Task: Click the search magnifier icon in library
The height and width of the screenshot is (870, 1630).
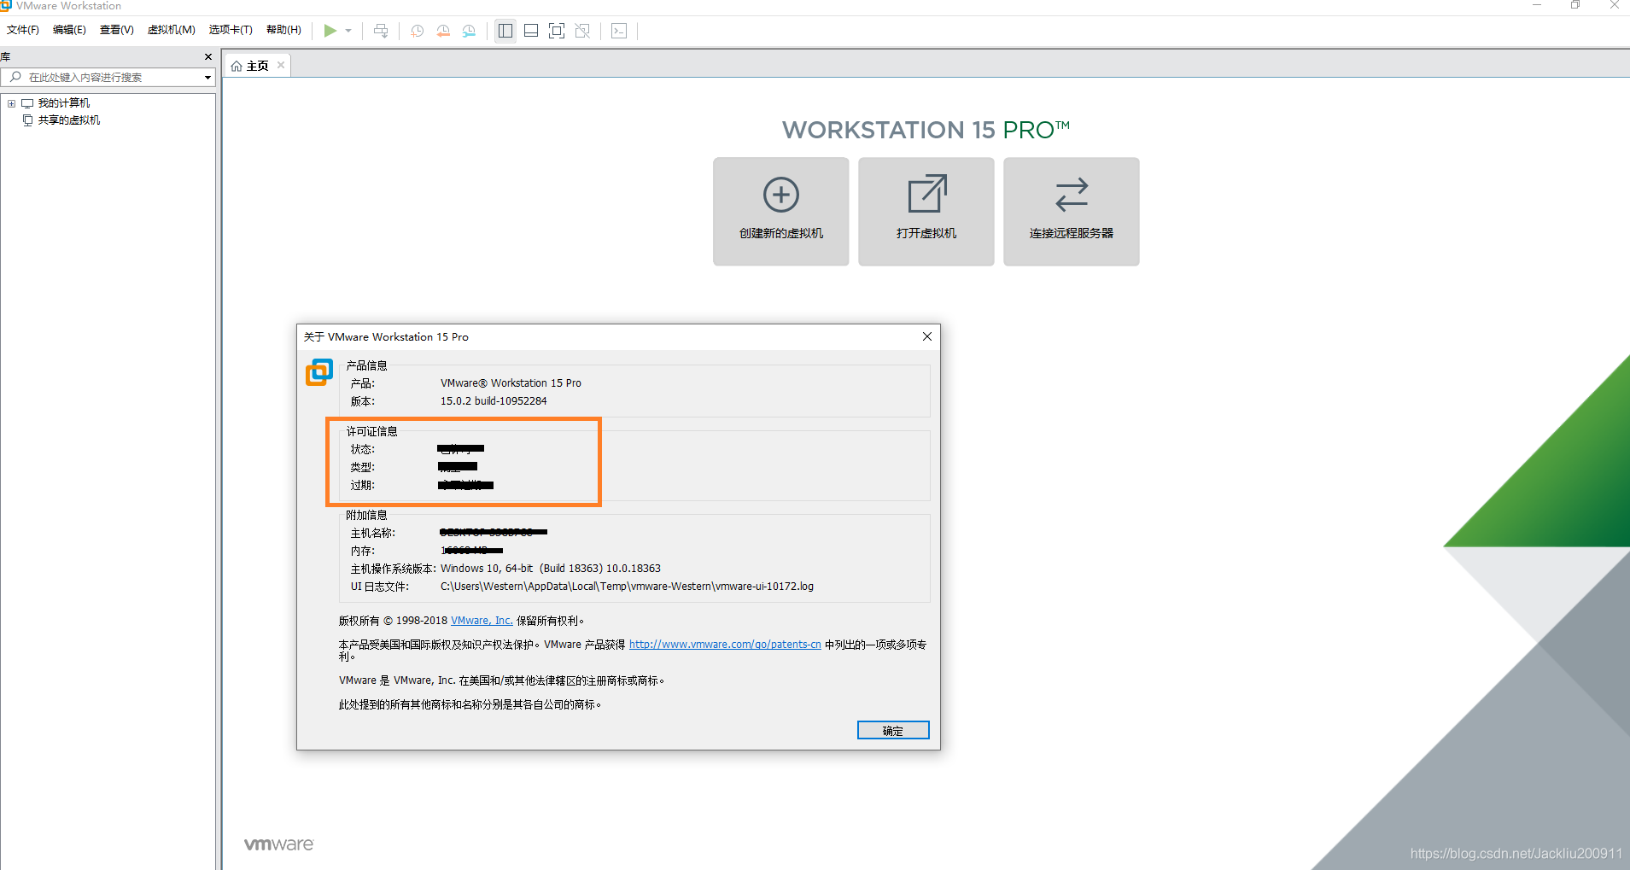Action: [x=15, y=77]
